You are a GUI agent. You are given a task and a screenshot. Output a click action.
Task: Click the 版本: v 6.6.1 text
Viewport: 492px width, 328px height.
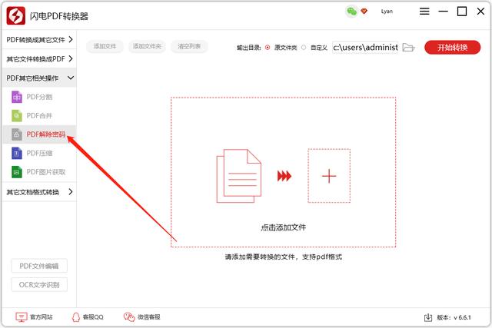point(454,317)
